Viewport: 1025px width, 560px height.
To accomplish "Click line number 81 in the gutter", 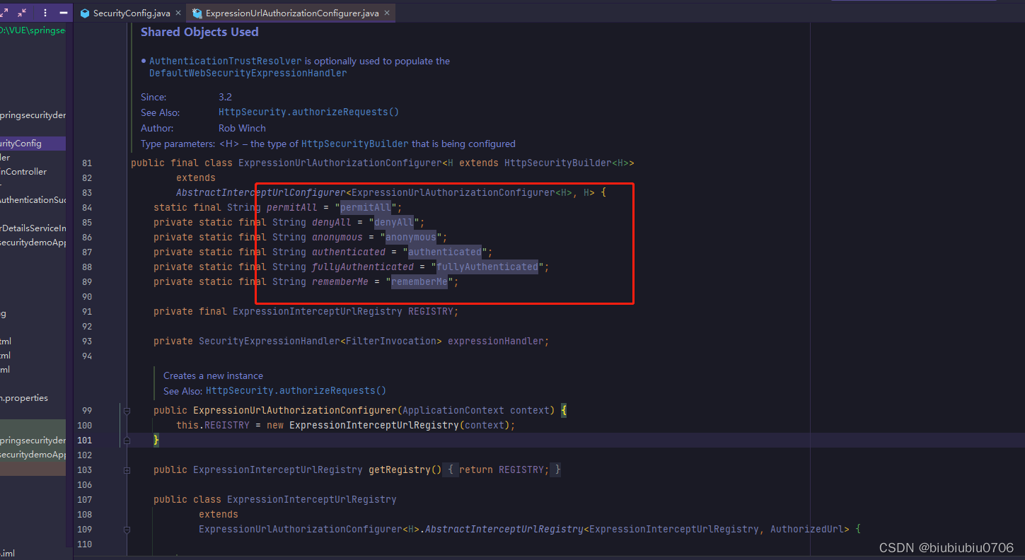I will (x=87, y=163).
